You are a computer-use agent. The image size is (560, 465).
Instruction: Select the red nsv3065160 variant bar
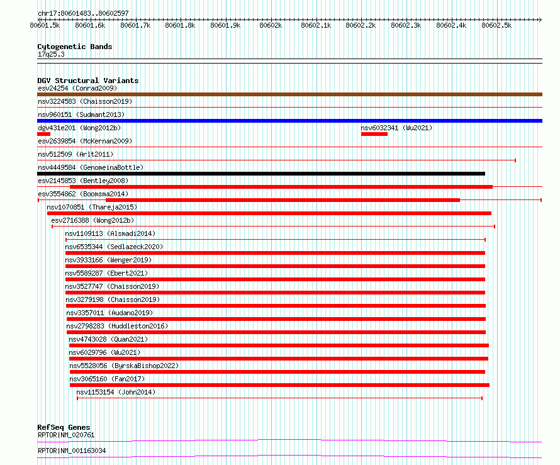point(279,385)
